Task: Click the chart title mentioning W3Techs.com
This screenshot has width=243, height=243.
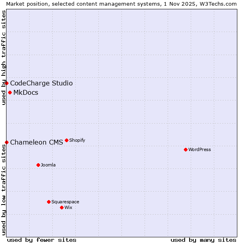Action: (x=122, y=4)
